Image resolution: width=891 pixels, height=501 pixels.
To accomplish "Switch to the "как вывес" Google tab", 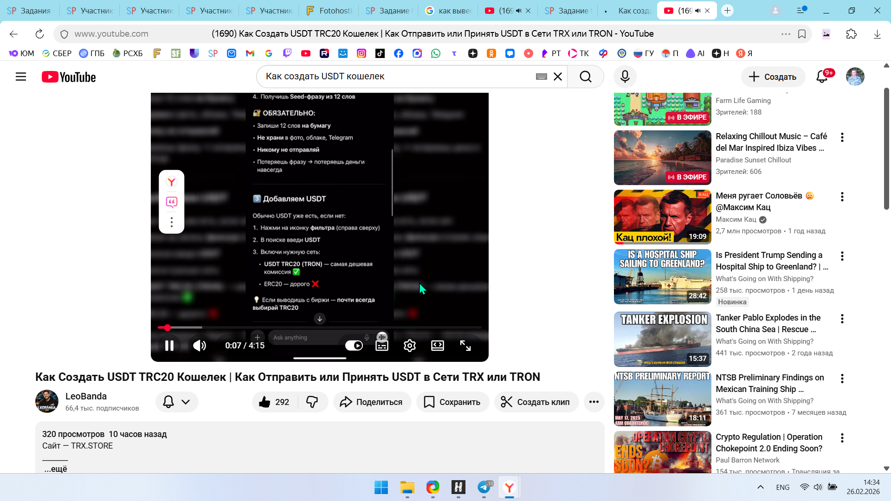I will (448, 11).
